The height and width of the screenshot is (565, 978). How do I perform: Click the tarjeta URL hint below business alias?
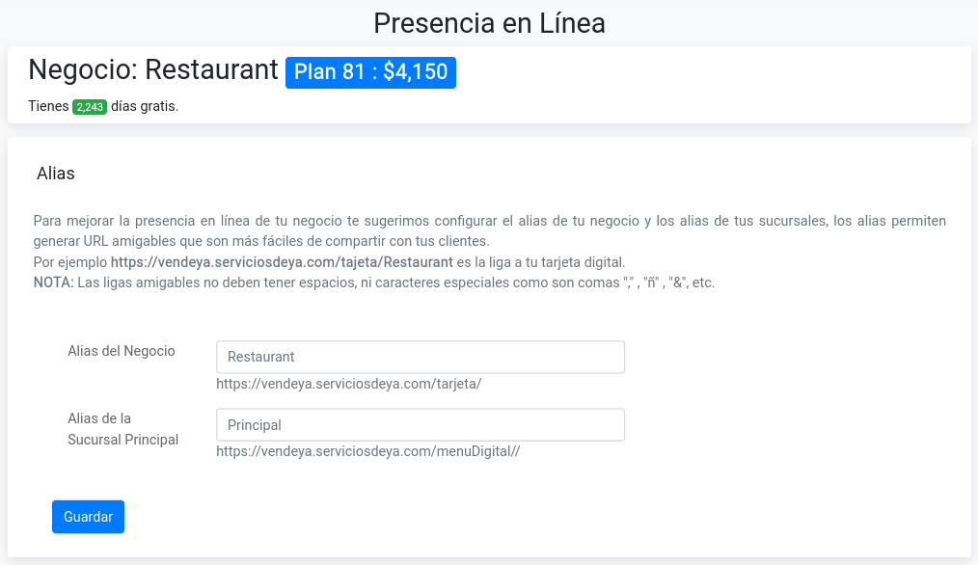(x=348, y=384)
